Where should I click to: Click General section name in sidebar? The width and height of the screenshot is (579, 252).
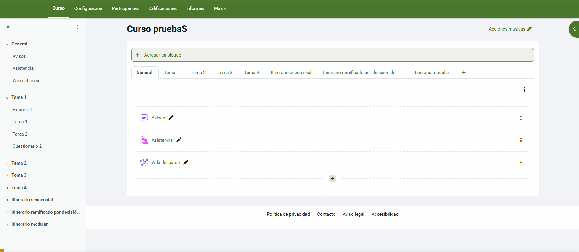tap(19, 44)
